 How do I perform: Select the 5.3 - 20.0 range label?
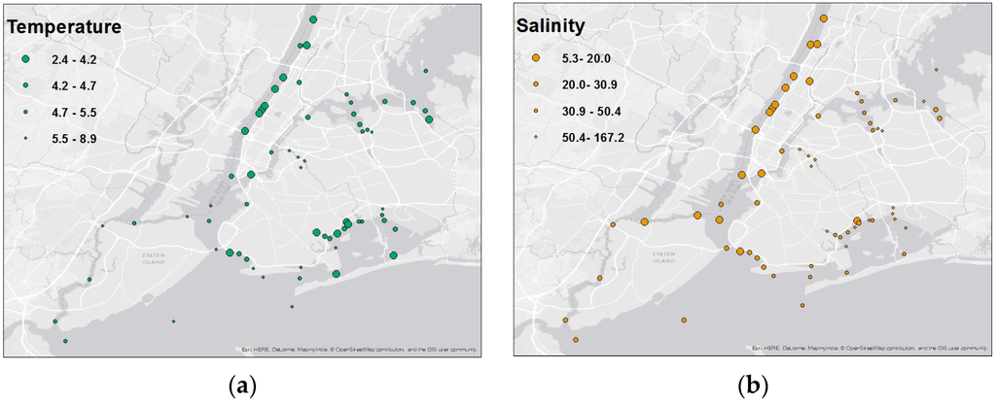[585, 60]
